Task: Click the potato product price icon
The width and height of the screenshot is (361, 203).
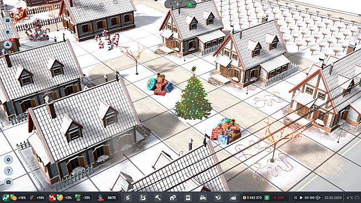Action: tap(60, 197)
